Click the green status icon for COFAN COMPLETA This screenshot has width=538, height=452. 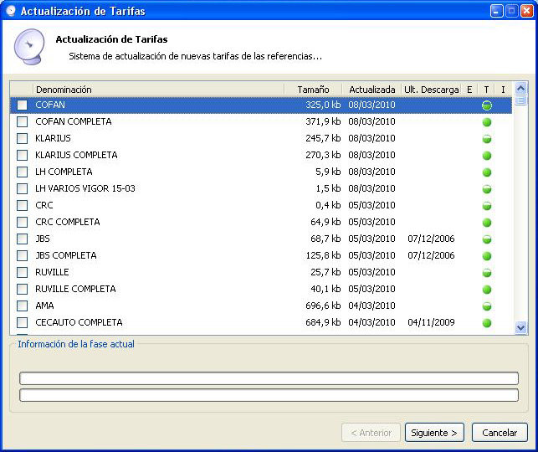click(x=486, y=122)
